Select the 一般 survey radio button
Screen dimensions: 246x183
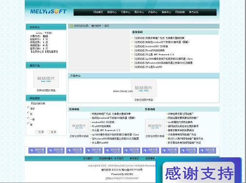(28, 118)
